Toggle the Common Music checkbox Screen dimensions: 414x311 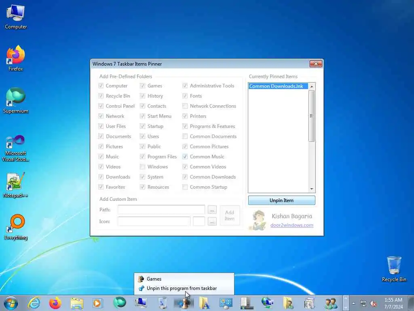(185, 157)
